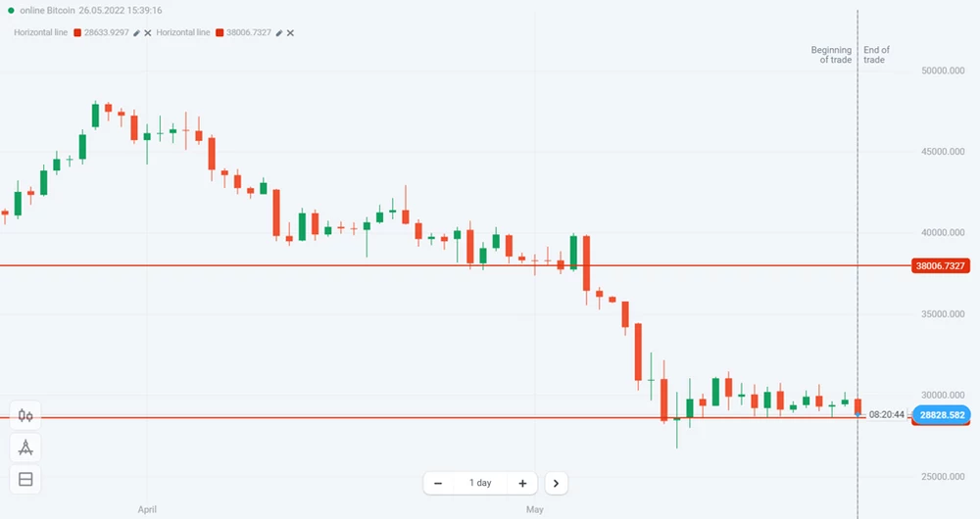This screenshot has width=980, height=519.
Task: Click red color swatch for 38006.7327 line
Action: (x=220, y=32)
